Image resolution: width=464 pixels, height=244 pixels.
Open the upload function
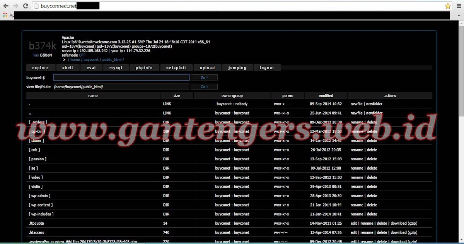[x=208, y=67]
